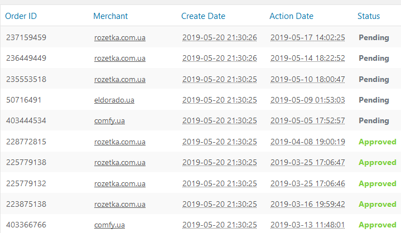The width and height of the screenshot is (401, 233).
Task: Click Approved status of order 225779138
Action: [378, 163]
